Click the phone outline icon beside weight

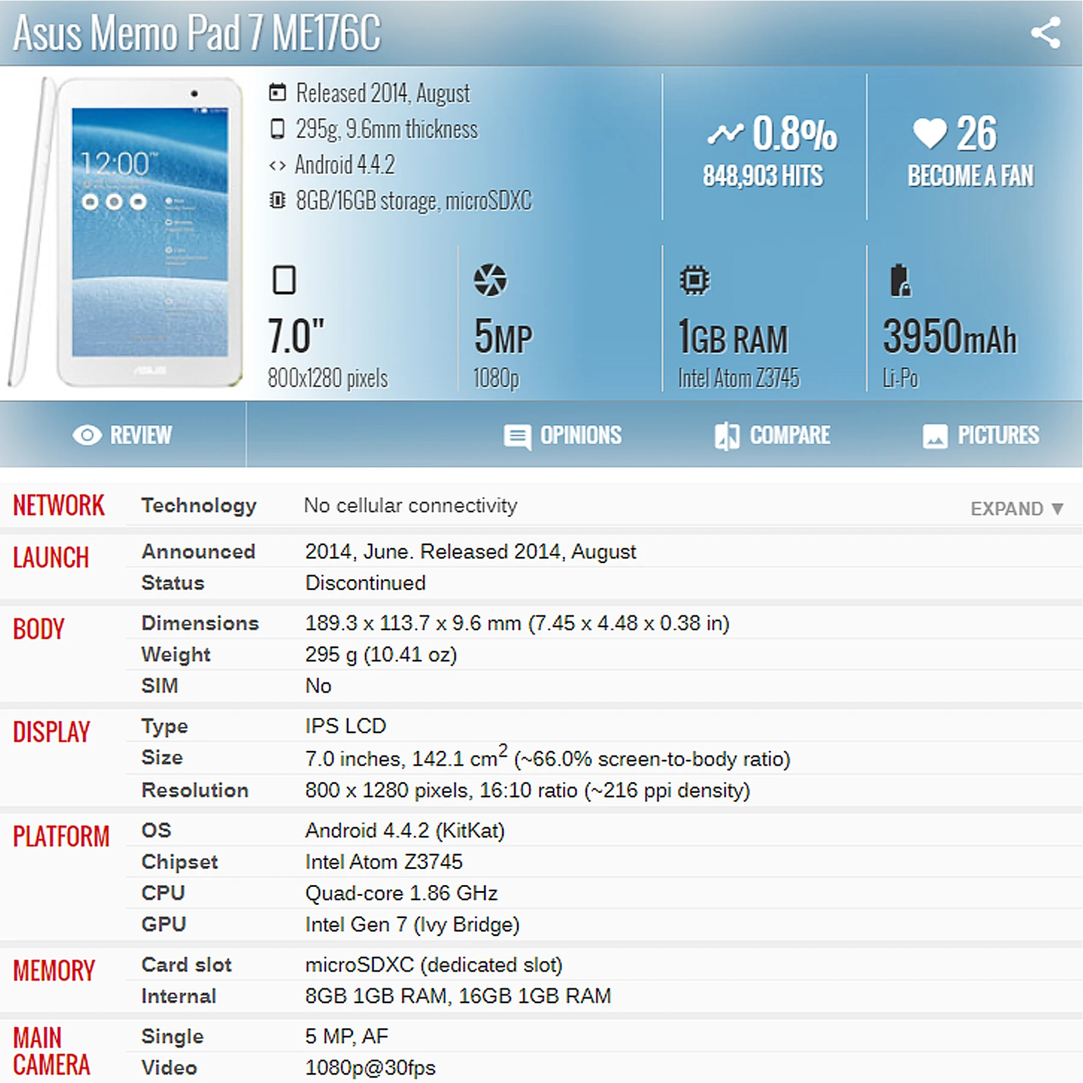click(x=277, y=129)
